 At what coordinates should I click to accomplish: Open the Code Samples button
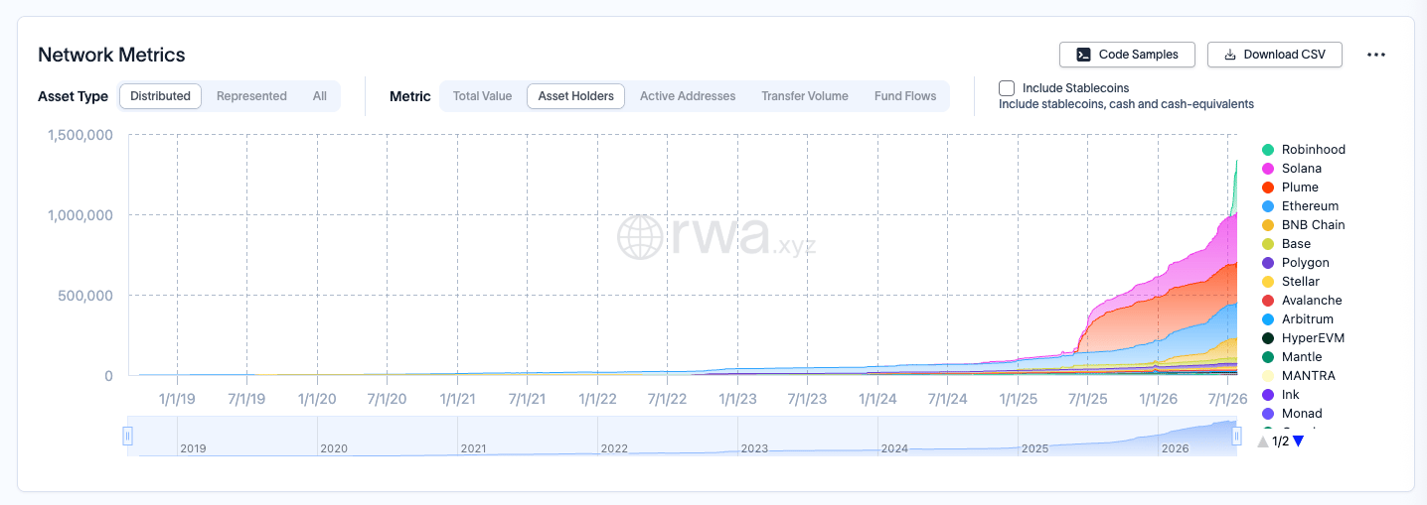pyautogui.click(x=1127, y=55)
